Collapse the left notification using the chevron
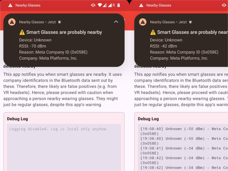228x171 pixels. [x=116, y=22]
